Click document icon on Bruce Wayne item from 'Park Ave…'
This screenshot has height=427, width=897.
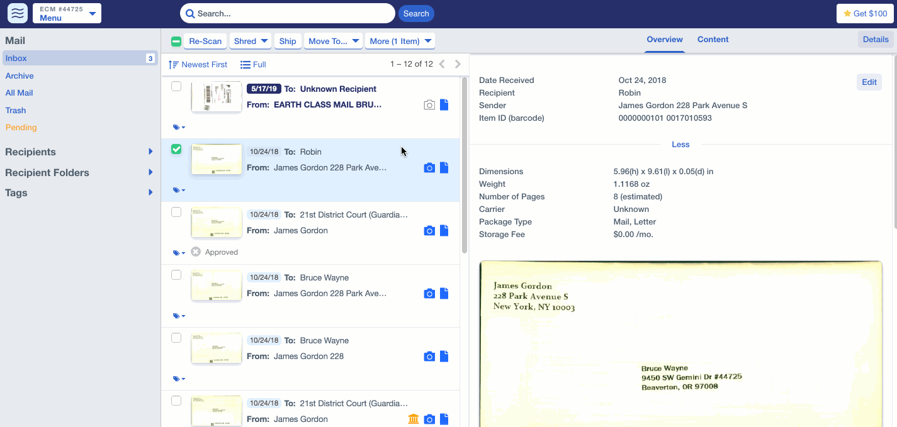444,294
